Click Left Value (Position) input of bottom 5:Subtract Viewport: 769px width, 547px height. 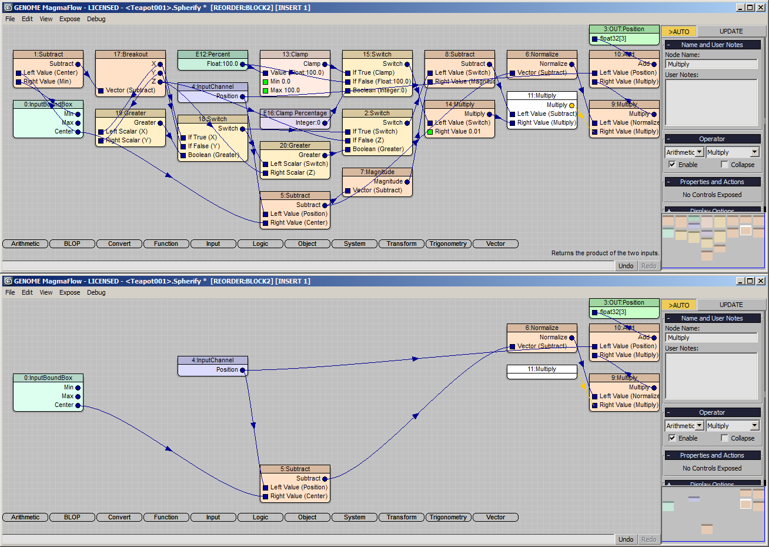click(265, 488)
